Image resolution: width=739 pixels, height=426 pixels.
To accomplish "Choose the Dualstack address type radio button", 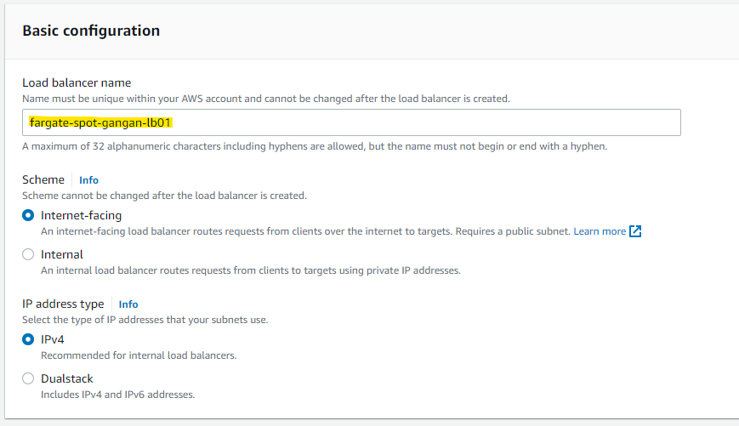I will click(28, 378).
